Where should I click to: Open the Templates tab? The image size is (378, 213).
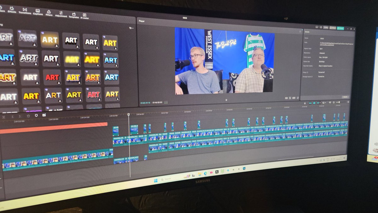click(74, 15)
